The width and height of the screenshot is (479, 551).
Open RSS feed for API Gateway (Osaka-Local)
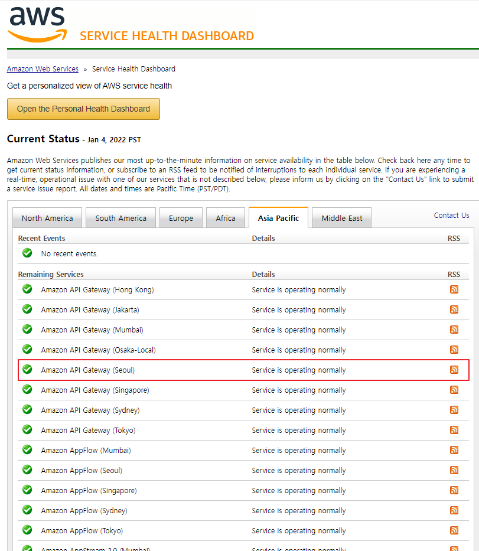click(454, 350)
